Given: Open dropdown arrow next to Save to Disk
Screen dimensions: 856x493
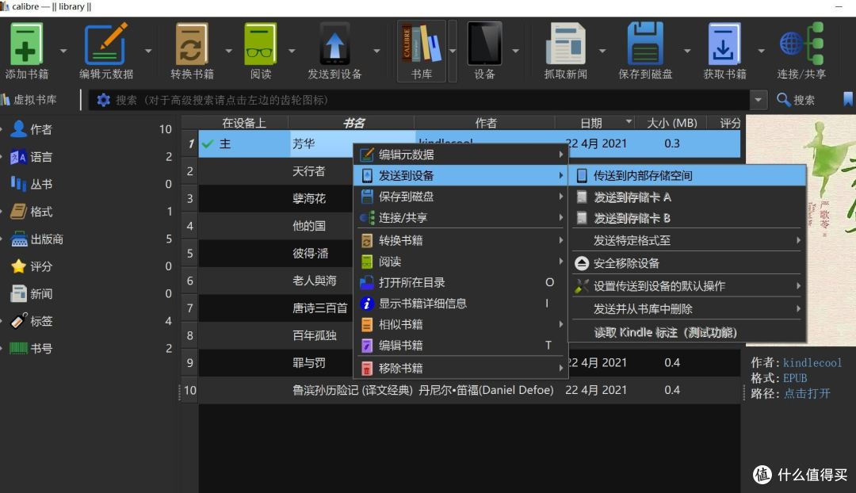Looking at the screenshot, I should [x=687, y=51].
